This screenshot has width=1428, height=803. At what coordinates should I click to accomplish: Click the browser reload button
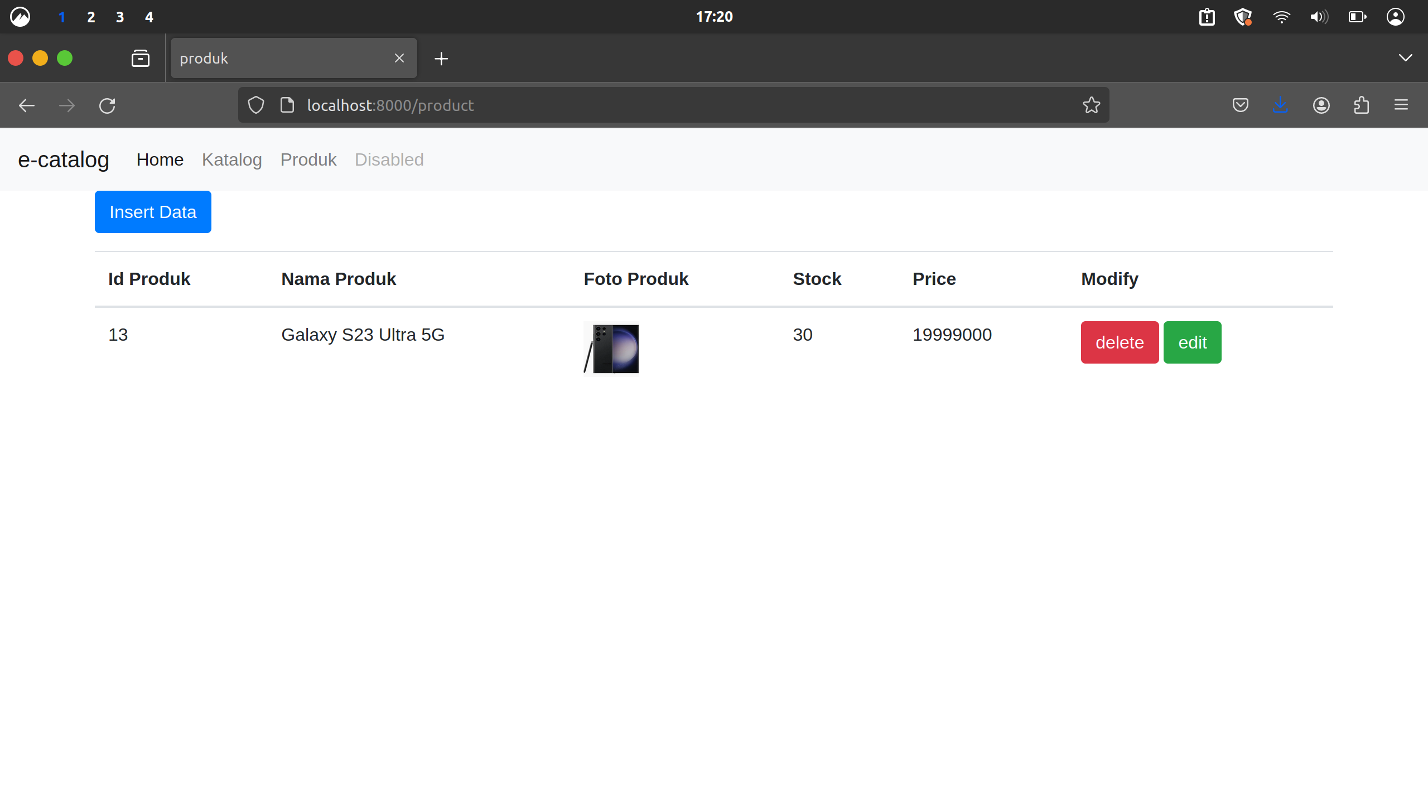[x=107, y=105]
